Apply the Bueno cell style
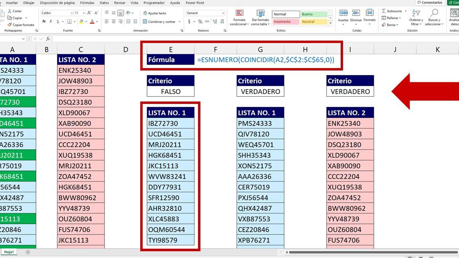This screenshot has height=258, width=459. coord(315,14)
